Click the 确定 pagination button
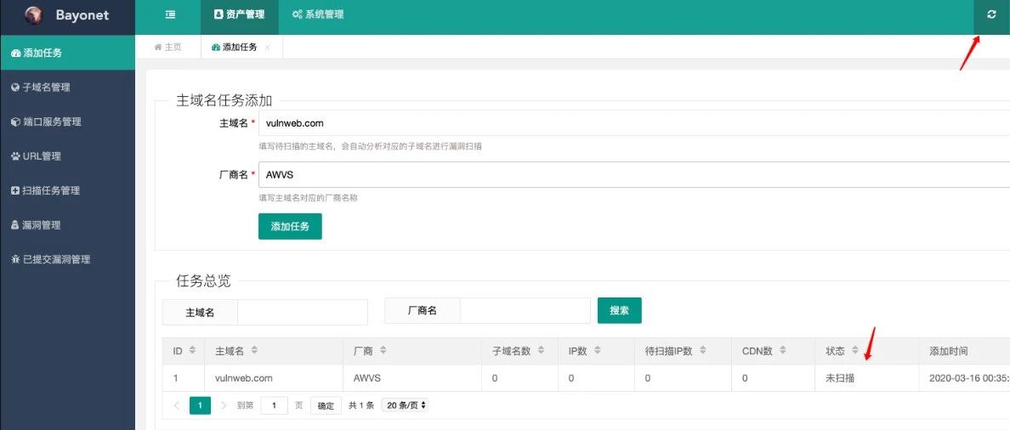1010x430 pixels. 326,405
